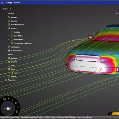119x119 pixels.
Task: Click the left arrow collapse button bottom right
Action: coord(110,113)
